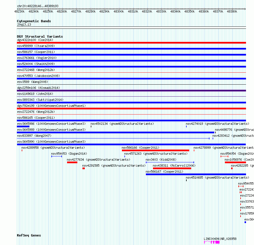Click the nsv954054 variant label

coord(237,154)
